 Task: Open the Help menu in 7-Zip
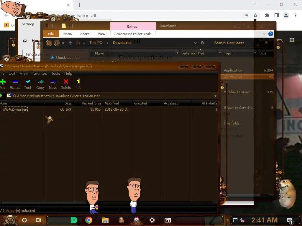[x=68, y=73]
